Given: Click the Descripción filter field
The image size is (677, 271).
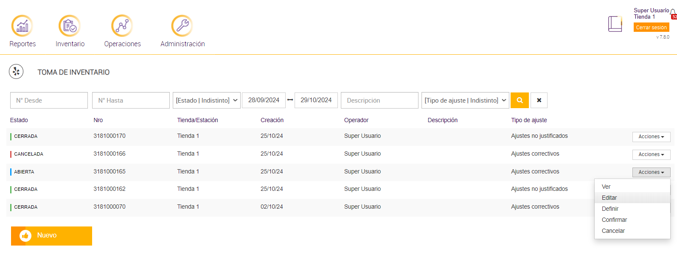Looking at the screenshot, I should point(379,101).
